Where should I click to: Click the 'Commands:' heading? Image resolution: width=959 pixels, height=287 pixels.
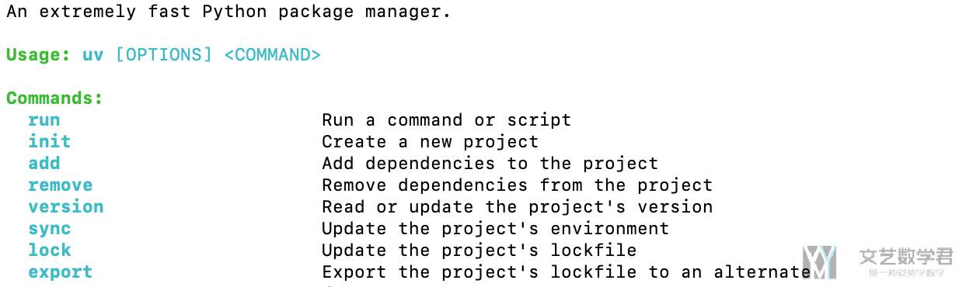55,99
